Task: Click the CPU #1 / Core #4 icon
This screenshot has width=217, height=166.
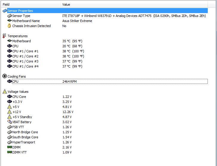Action: tap(10, 66)
